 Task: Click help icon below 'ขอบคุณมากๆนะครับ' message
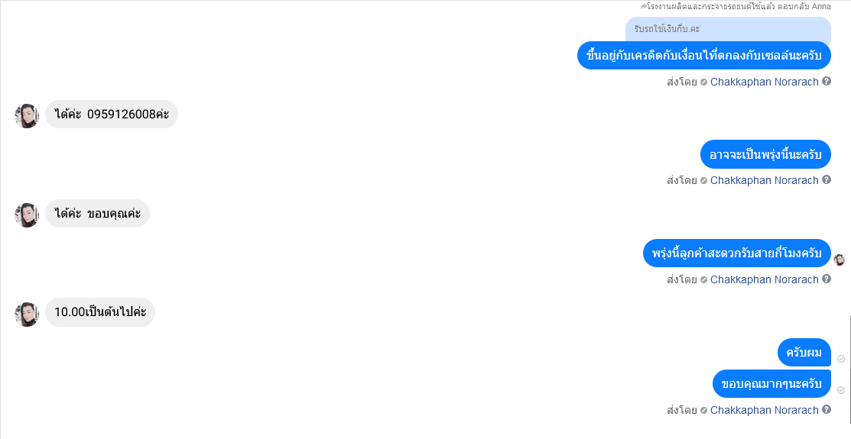(826, 410)
